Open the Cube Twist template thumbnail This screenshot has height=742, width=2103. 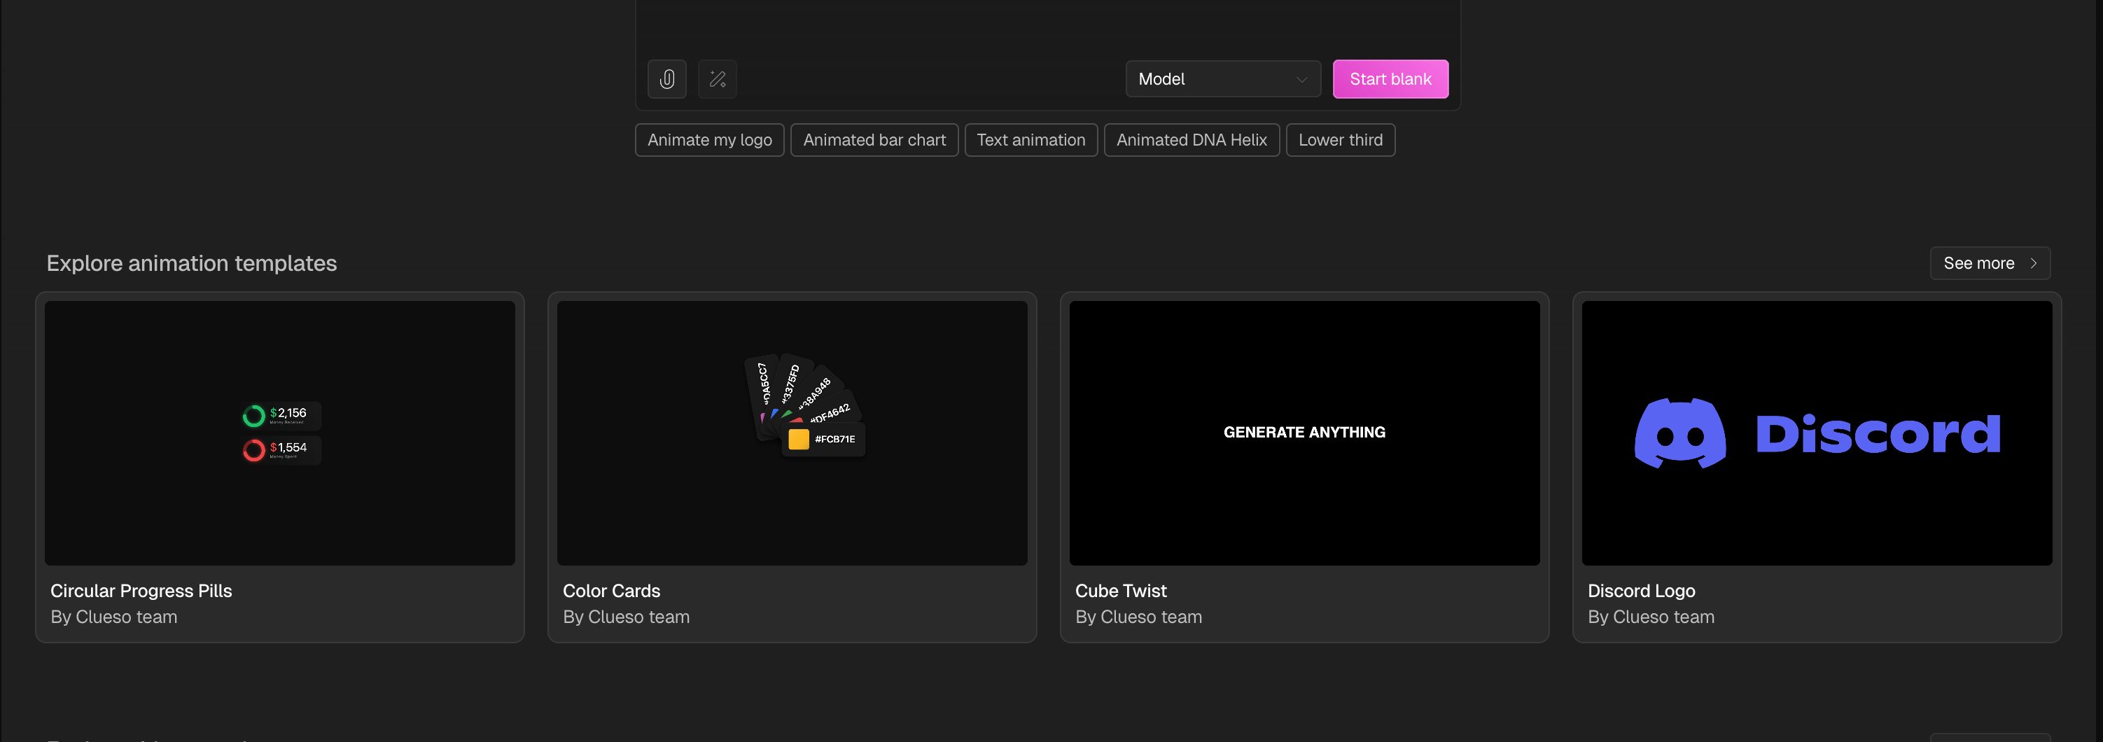(x=1305, y=433)
